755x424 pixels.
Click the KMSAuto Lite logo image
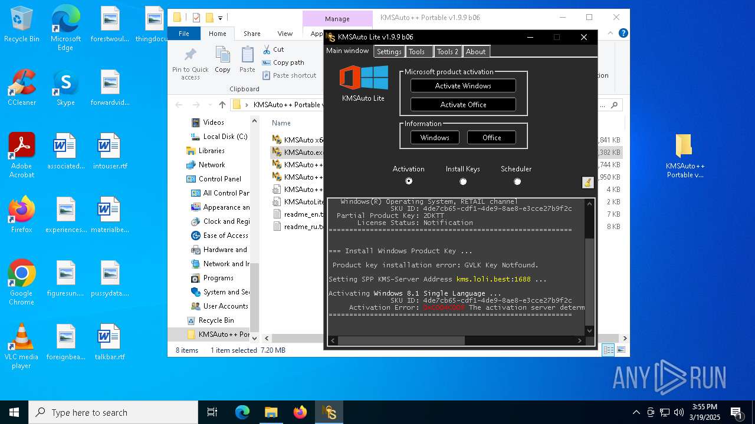coord(363,78)
